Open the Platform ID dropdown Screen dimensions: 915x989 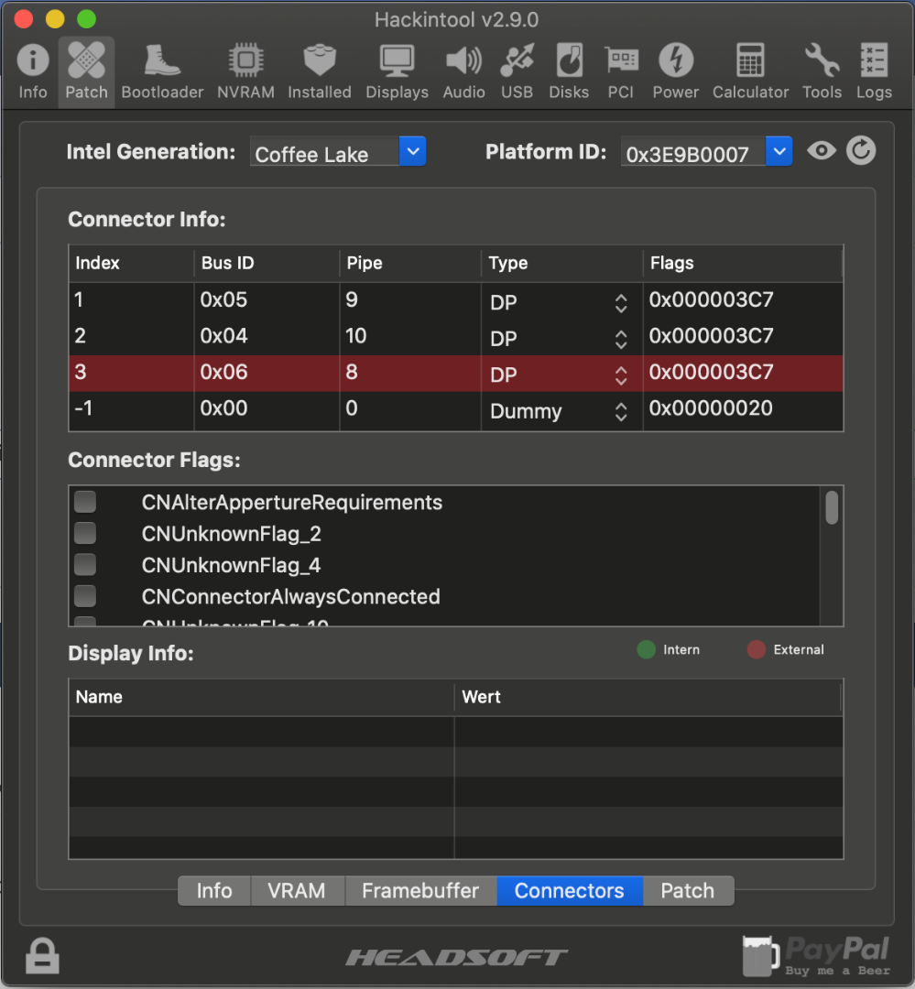click(779, 152)
